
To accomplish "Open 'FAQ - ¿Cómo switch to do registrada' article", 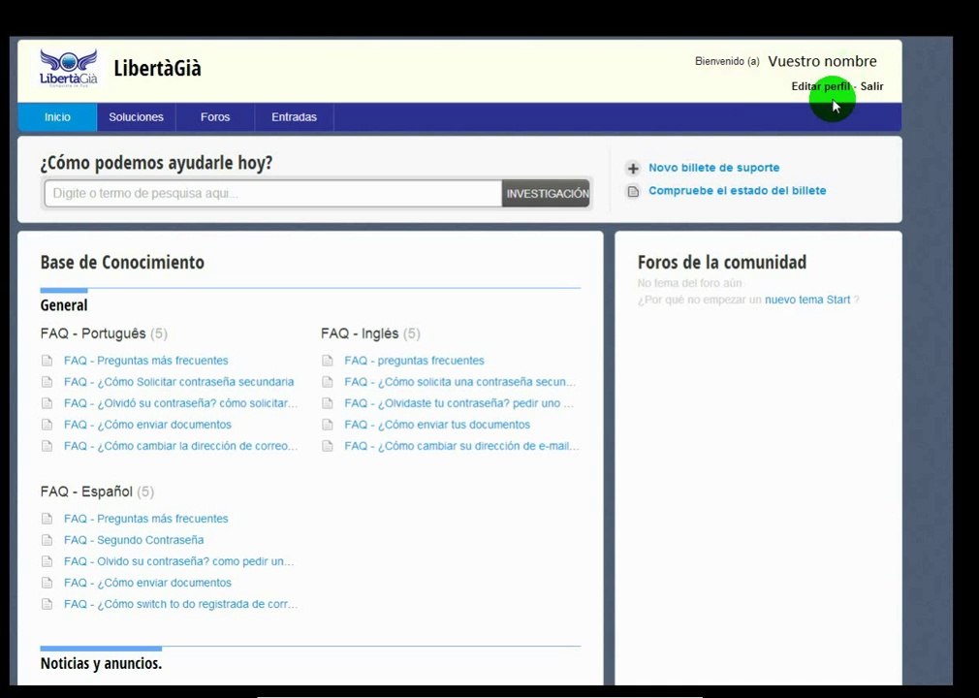I will 180,604.
